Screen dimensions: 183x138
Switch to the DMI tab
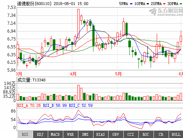click(x=86, y=134)
